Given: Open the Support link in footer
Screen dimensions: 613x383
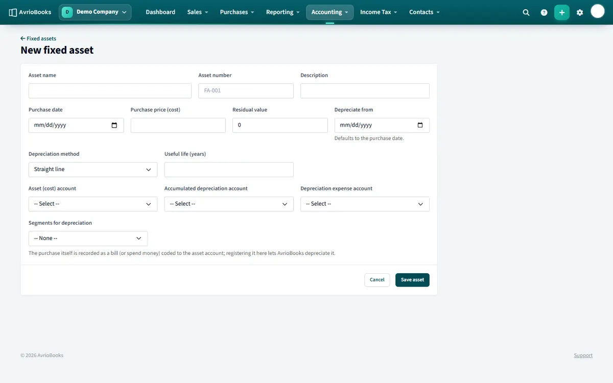Looking at the screenshot, I should (583, 355).
